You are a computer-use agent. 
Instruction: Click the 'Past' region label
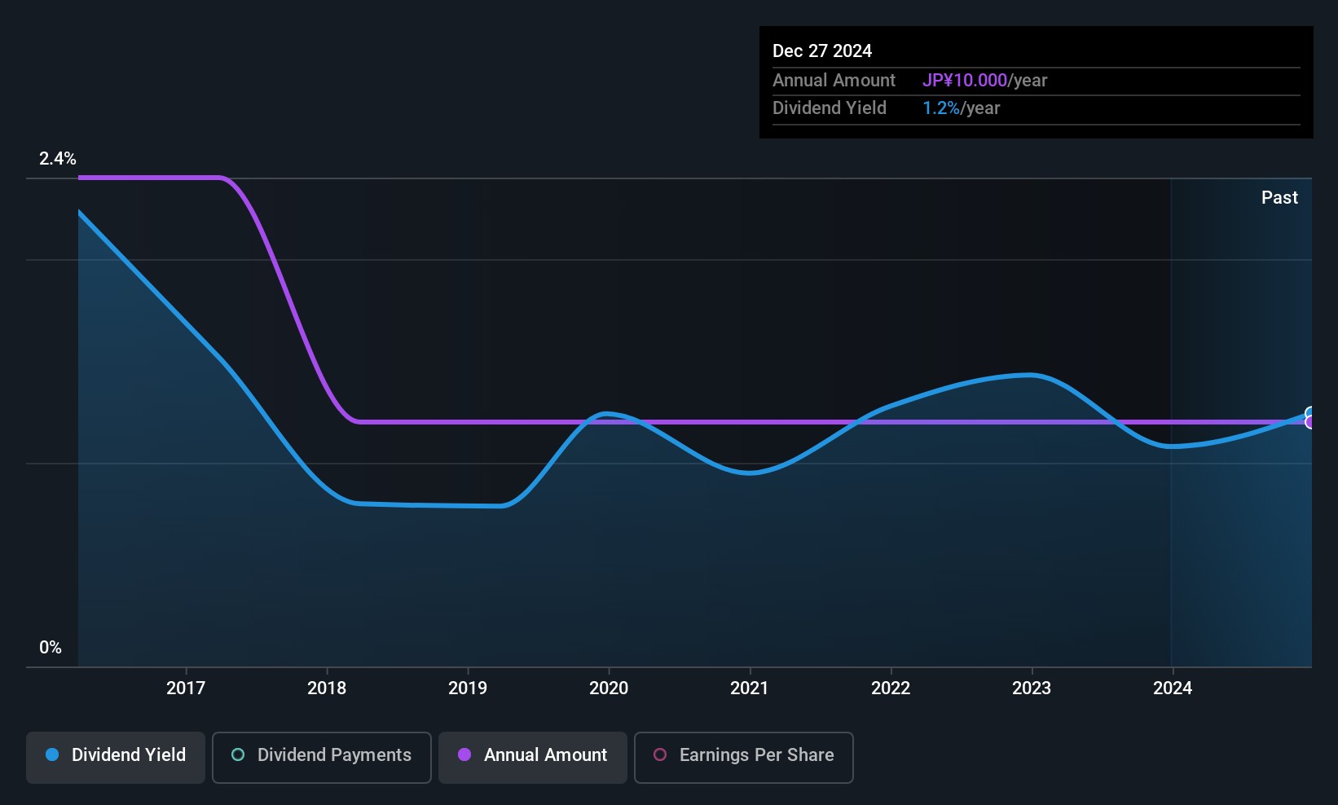(1279, 197)
